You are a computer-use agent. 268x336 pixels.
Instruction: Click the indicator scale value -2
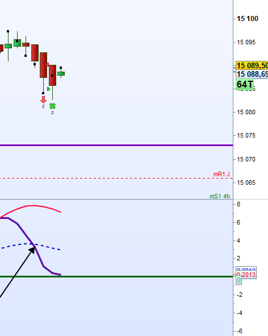[240, 295]
